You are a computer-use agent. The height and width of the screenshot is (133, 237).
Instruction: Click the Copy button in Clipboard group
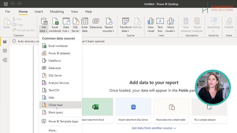click(17, 25)
